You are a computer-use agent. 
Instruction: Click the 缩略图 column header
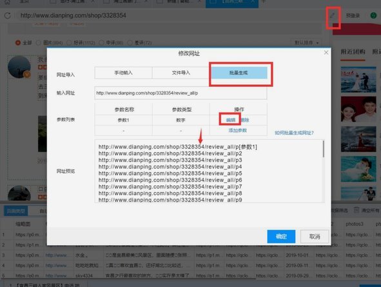pyautogui.click(x=23, y=224)
